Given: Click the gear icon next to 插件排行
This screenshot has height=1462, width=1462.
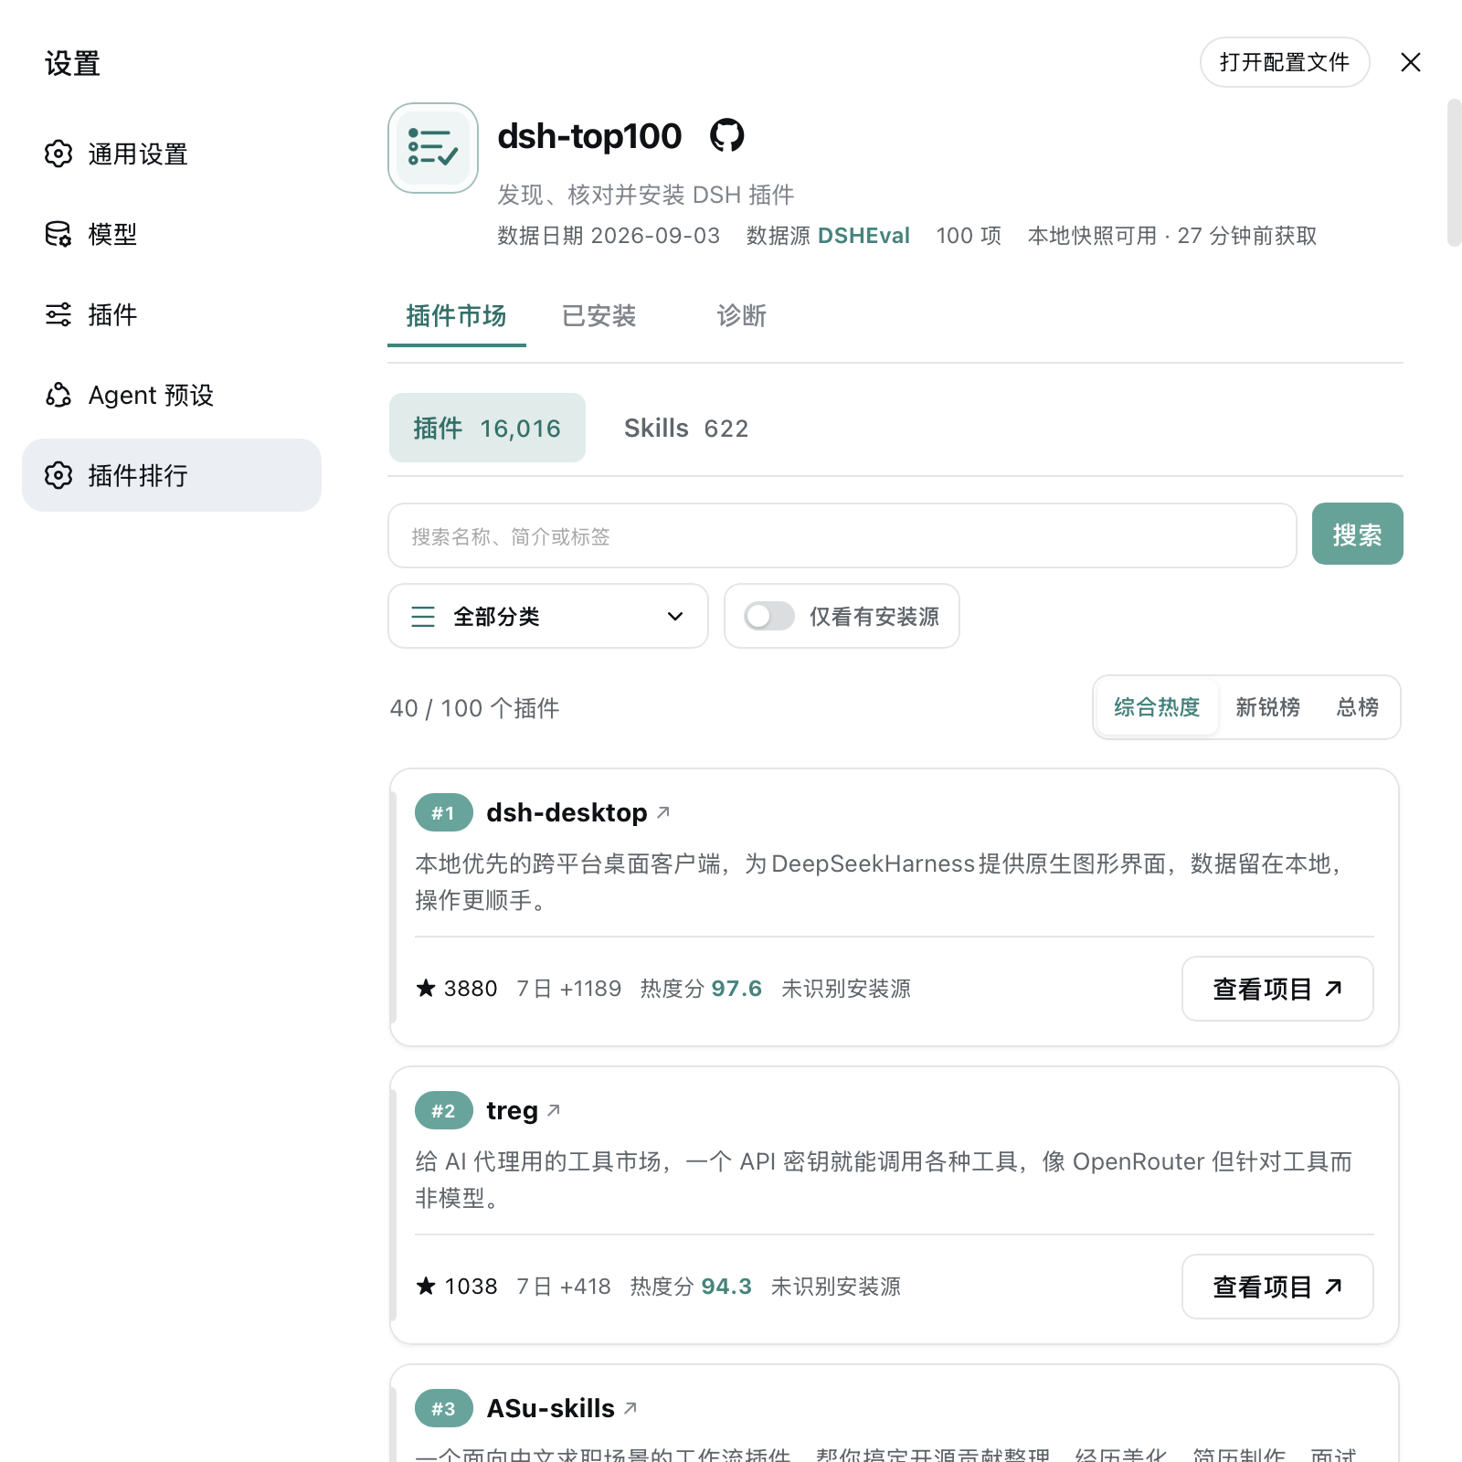Looking at the screenshot, I should (x=58, y=475).
